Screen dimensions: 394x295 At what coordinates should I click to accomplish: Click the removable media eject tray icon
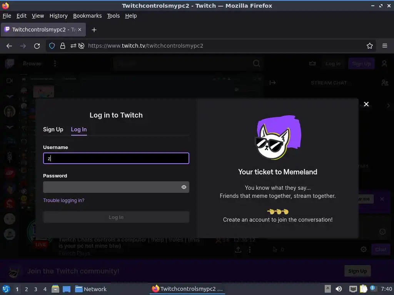328,289
